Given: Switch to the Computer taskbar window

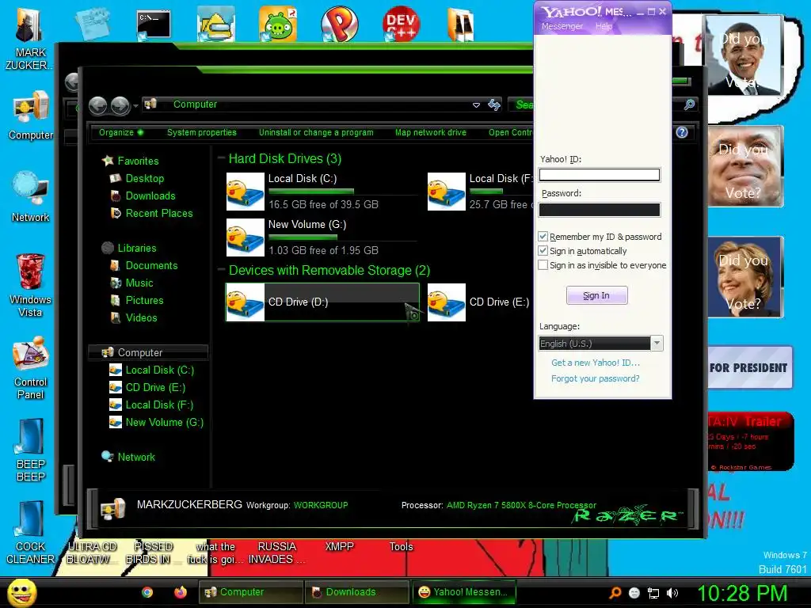Looking at the screenshot, I should [251, 592].
